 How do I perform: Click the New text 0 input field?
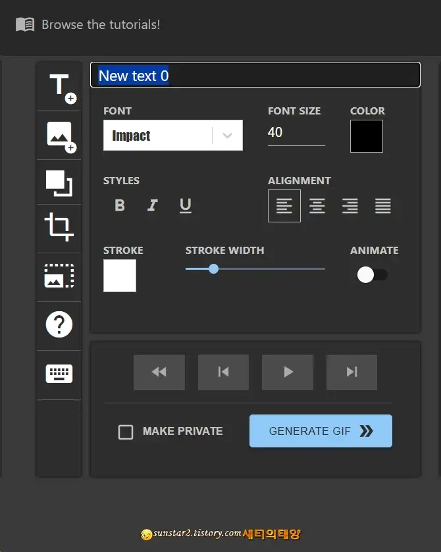point(255,74)
